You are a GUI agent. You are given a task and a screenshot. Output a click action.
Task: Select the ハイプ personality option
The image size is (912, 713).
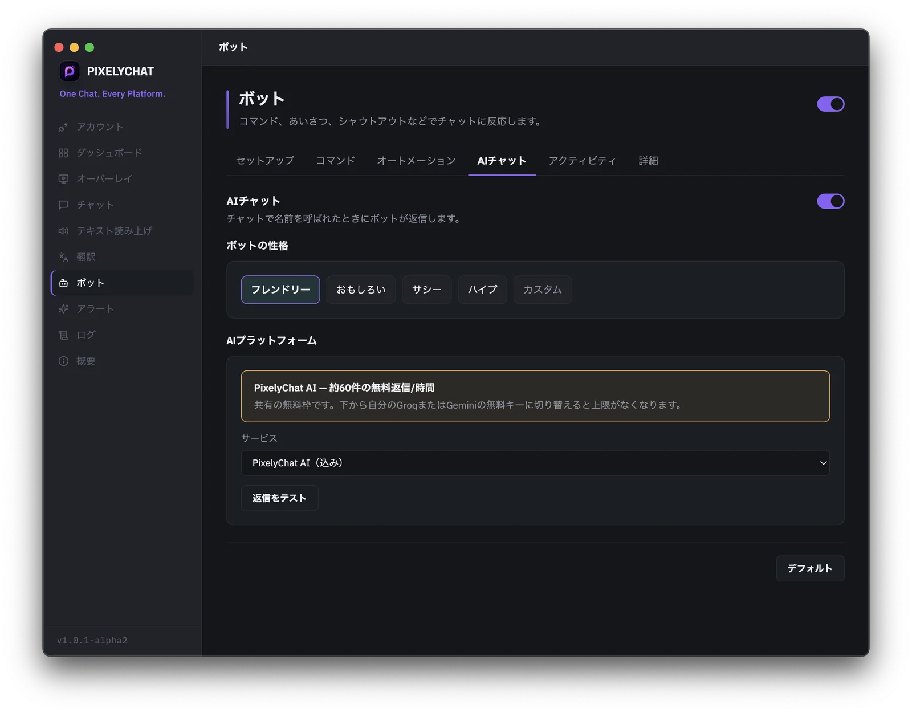(482, 290)
